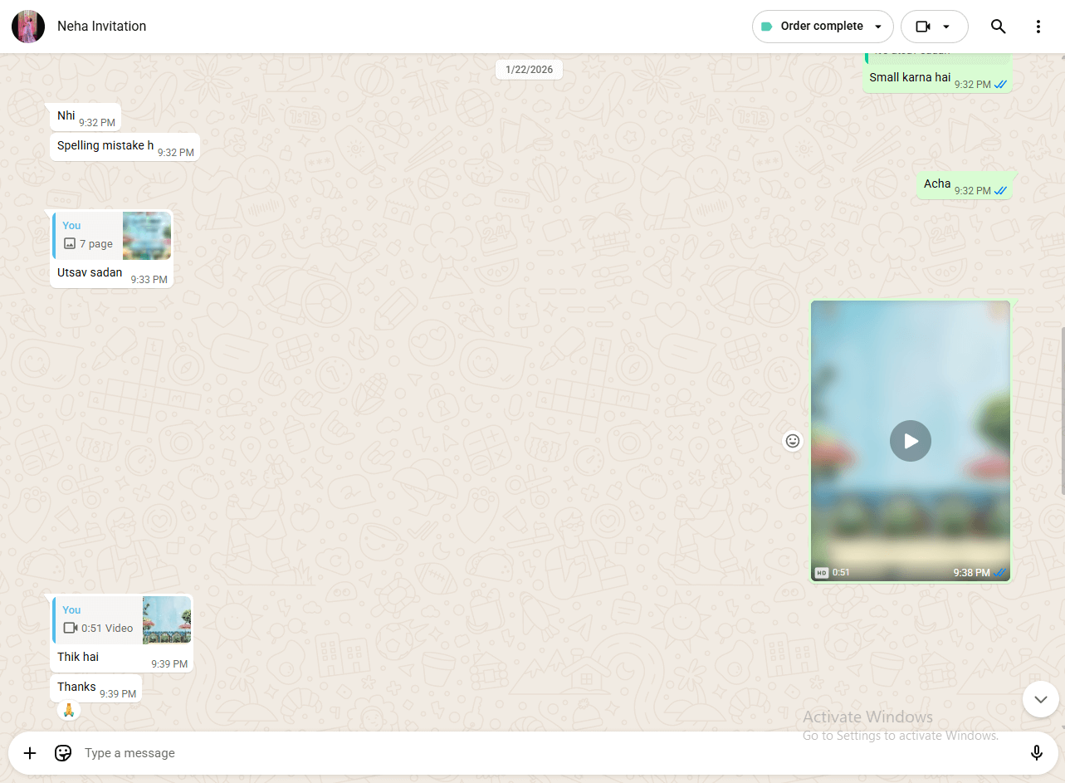Click the plus attach icon
1065x783 pixels.
click(30, 753)
